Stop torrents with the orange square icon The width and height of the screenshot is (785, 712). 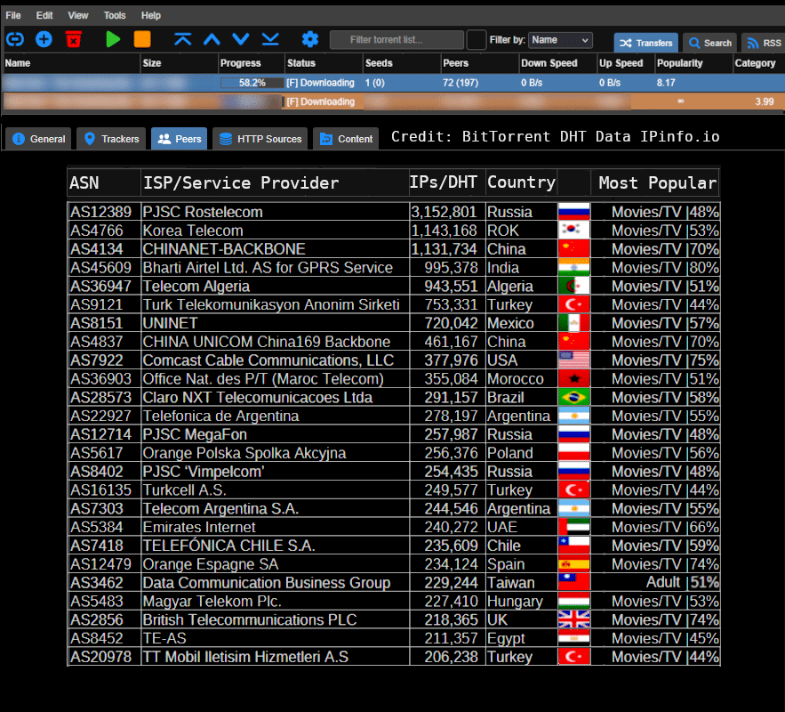pos(142,39)
